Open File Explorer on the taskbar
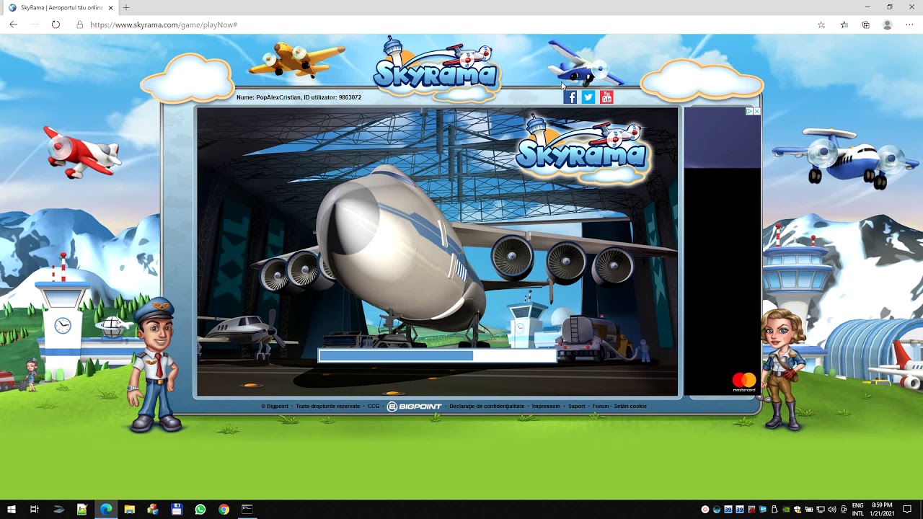Image resolution: width=923 pixels, height=519 pixels. coord(130,510)
